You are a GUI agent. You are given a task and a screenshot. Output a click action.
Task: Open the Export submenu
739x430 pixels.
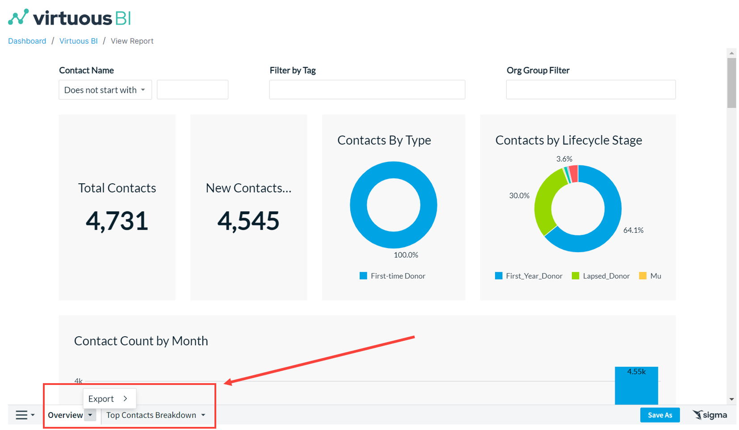pyautogui.click(x=109, y=398)
